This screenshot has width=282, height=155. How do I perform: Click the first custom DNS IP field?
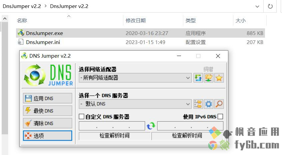click(112, 126)
